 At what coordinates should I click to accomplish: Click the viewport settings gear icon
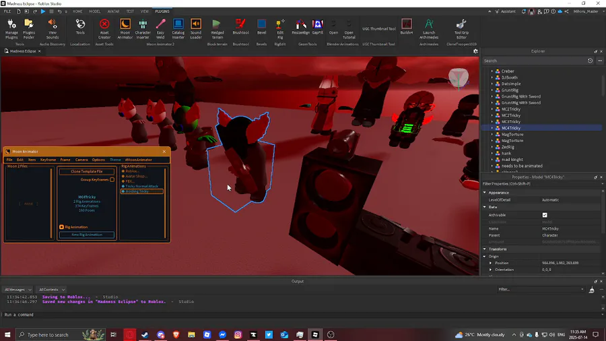click(475, 51)
